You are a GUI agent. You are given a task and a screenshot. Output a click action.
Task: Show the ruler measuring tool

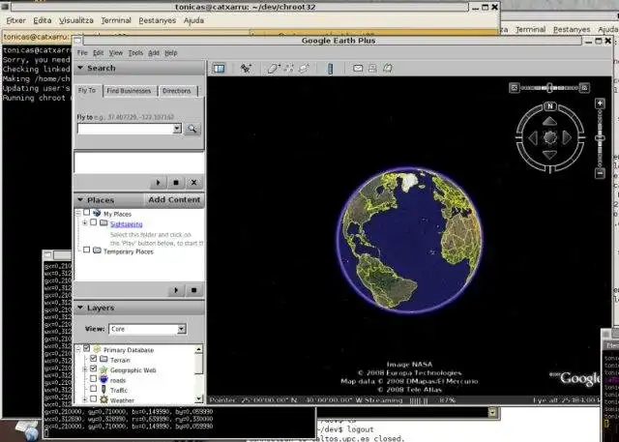[331, 69]
